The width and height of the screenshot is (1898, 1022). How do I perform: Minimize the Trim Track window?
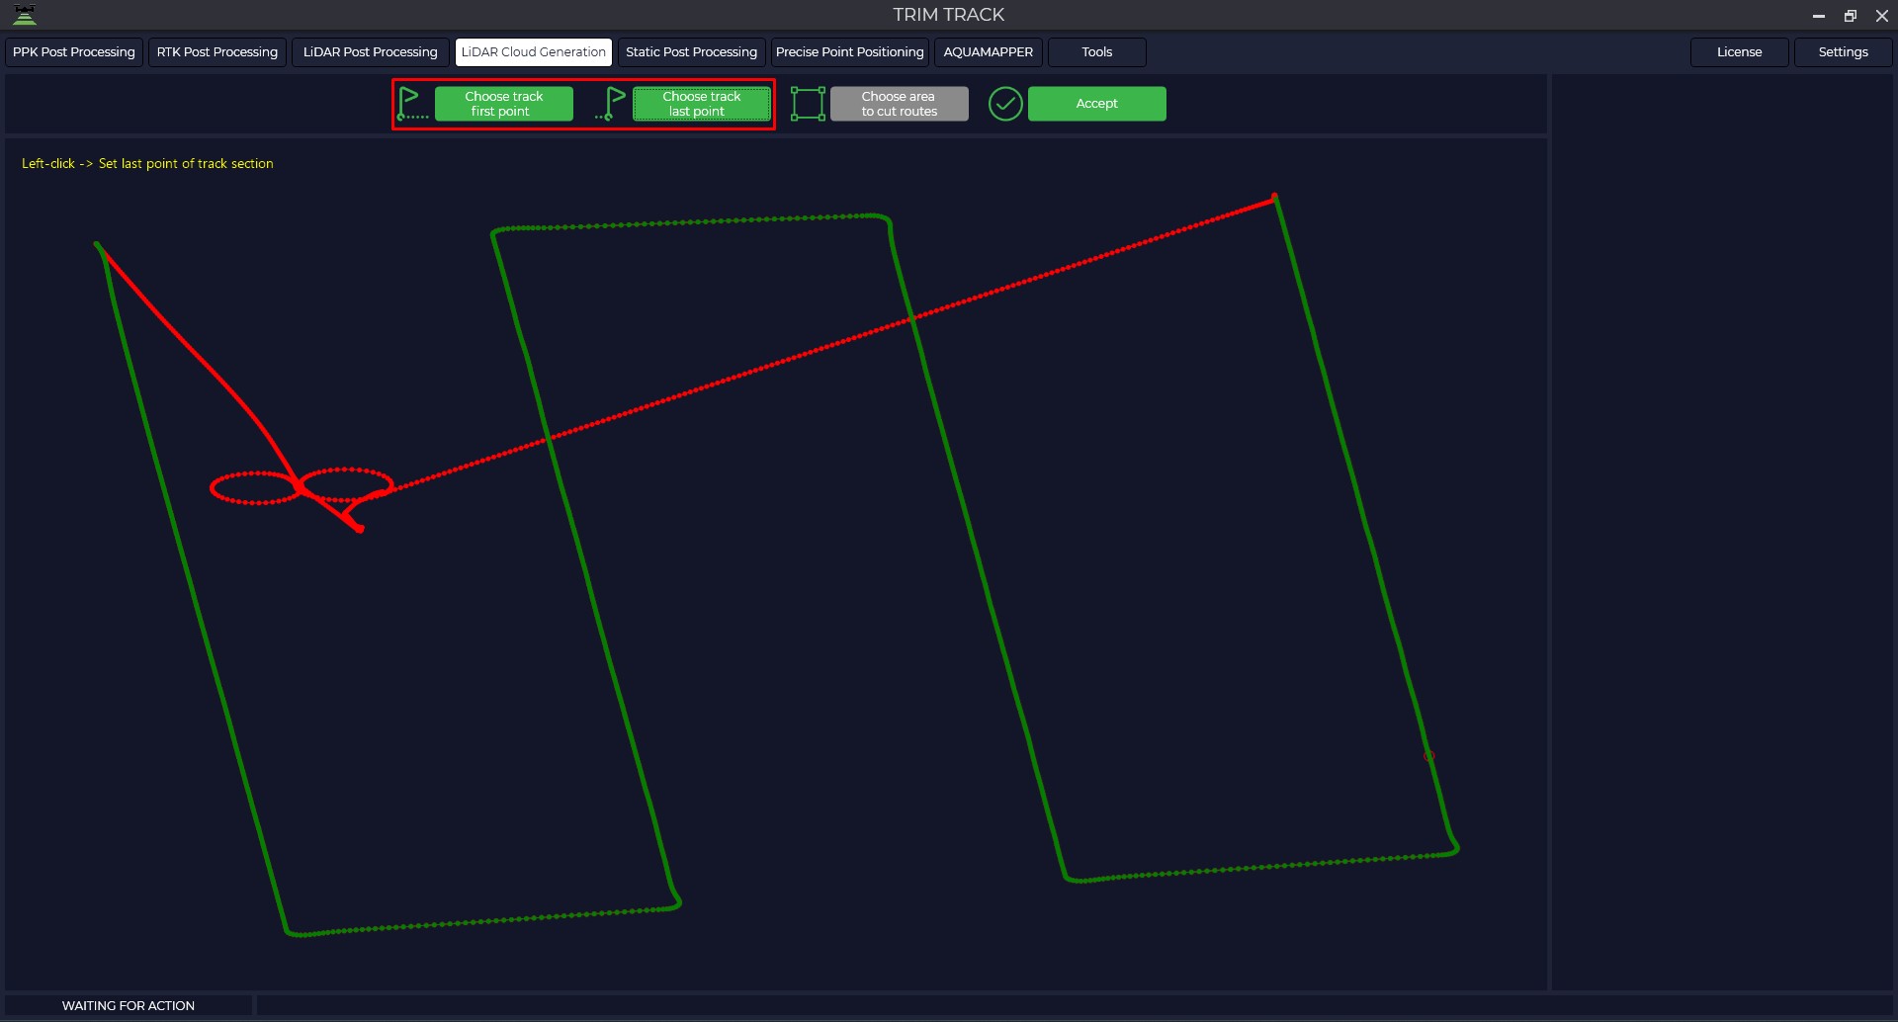click(x=1818, y=16)
